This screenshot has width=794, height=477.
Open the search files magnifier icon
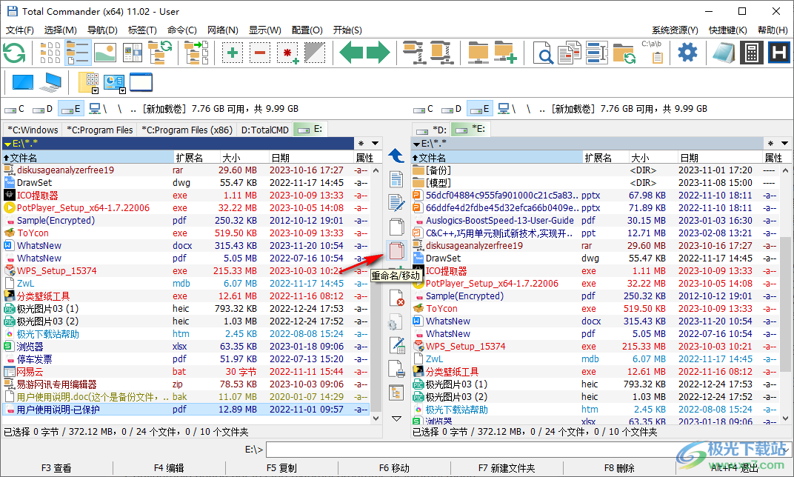543,53
